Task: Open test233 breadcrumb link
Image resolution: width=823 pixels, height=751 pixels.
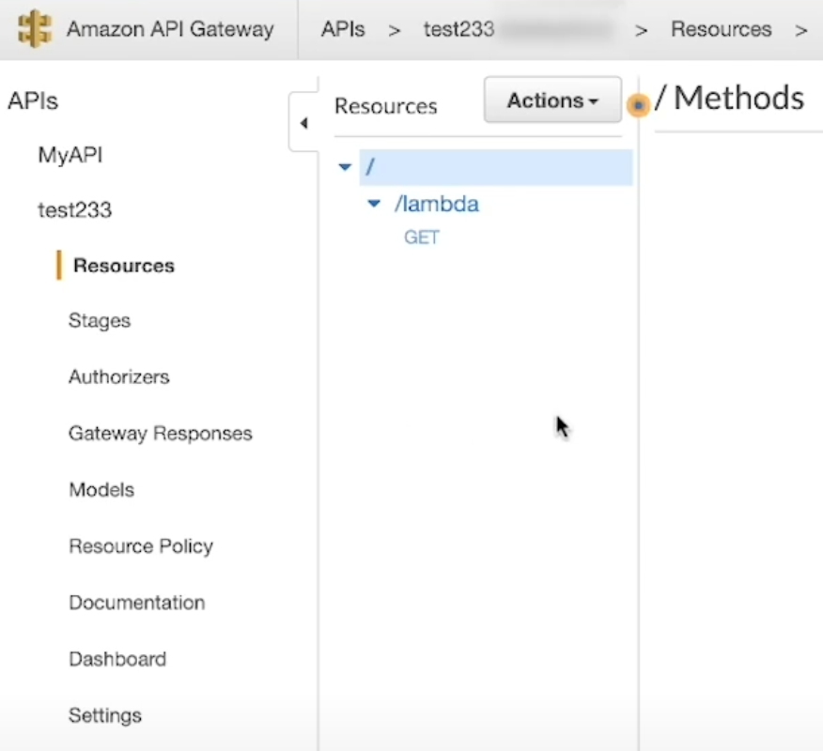Action: click(459, 29)
